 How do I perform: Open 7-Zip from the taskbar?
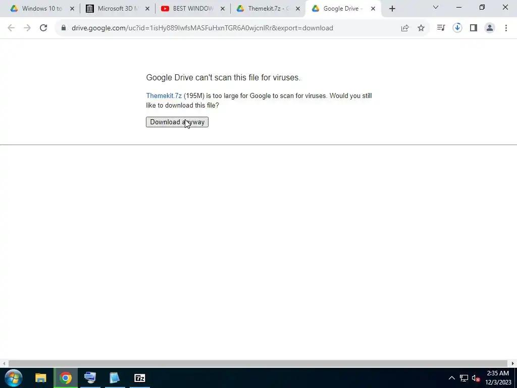(x=140, y=378)
